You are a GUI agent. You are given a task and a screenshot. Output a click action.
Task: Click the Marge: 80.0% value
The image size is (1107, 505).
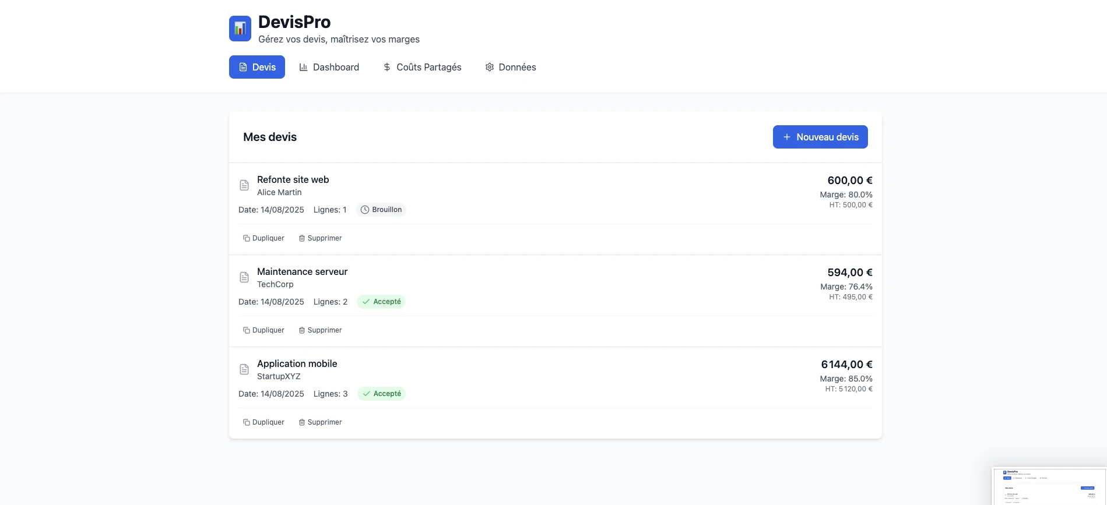[846, 195]
